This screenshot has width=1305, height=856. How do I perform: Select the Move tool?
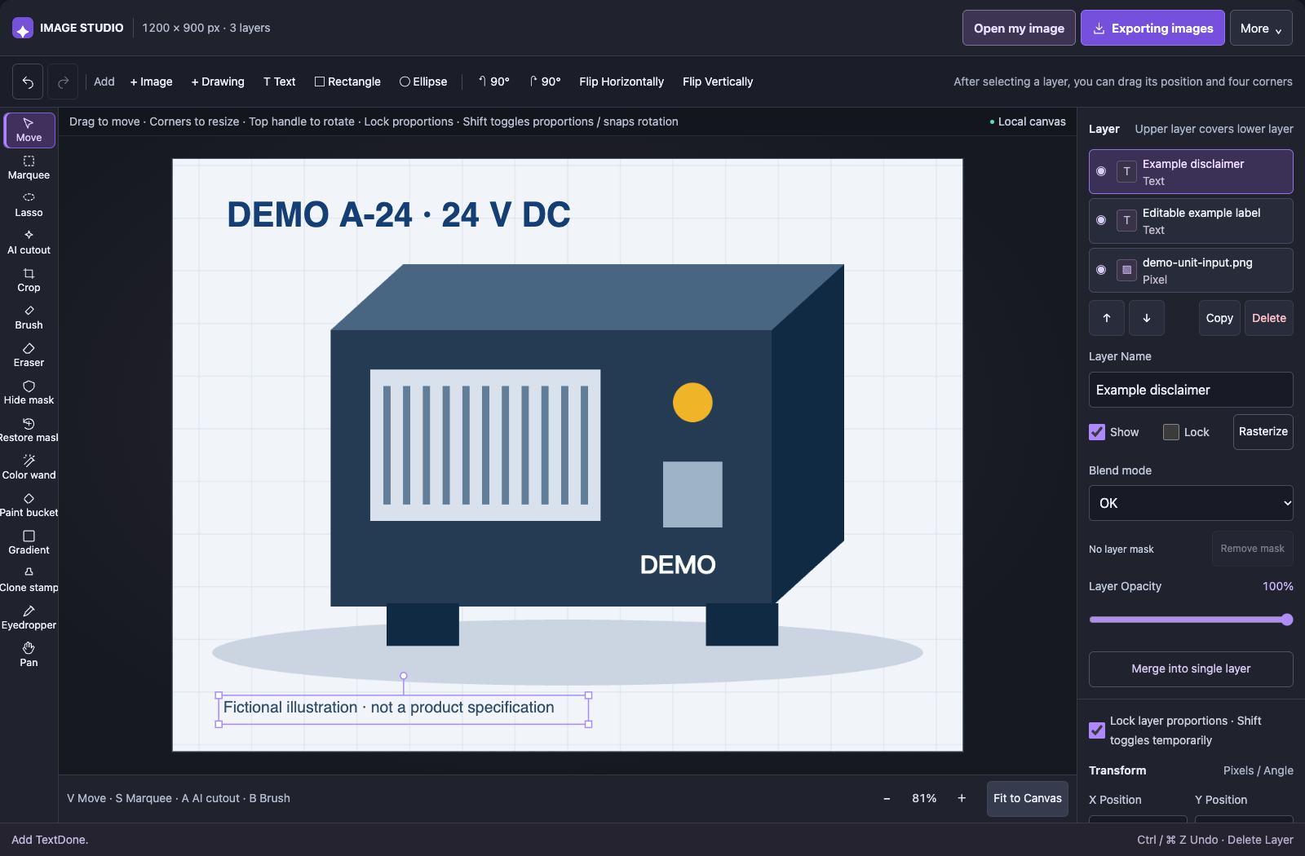click(x=29, y=130)
